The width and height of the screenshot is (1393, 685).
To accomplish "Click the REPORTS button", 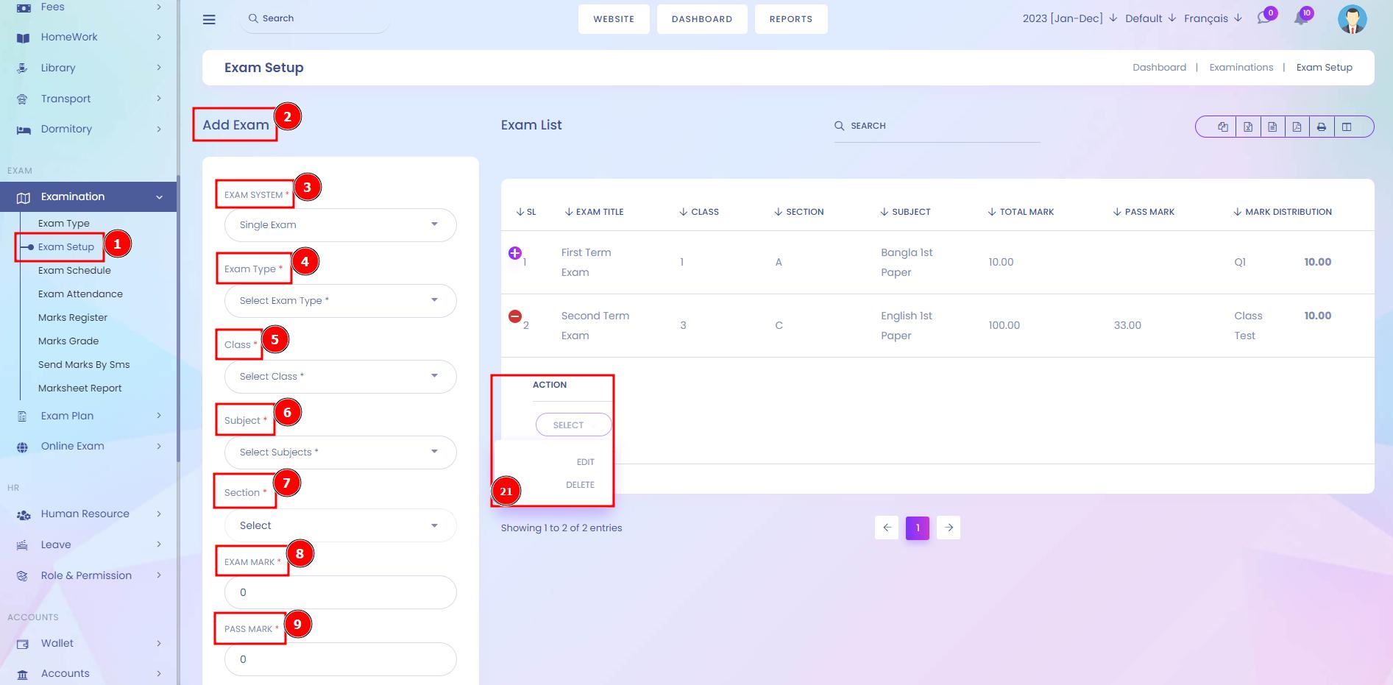I will point(791,19).
